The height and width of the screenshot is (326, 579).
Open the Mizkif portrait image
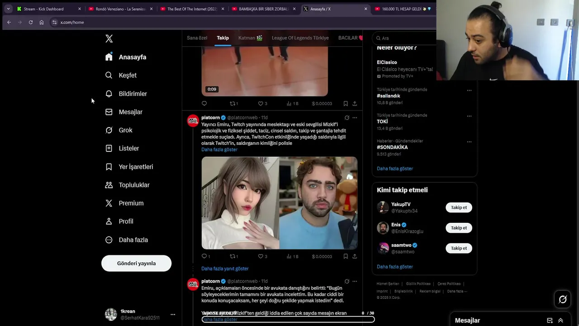pos(318,203)
